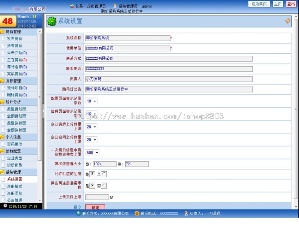Click the folder icon next to 个人信息
The height and width of the screenshot is (231, 299).
click(x=2, y=137)
